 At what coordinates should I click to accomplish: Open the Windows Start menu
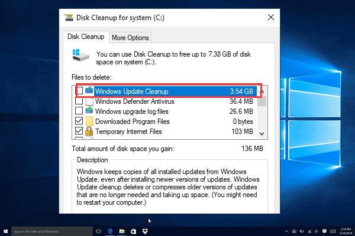pos(5,231)
